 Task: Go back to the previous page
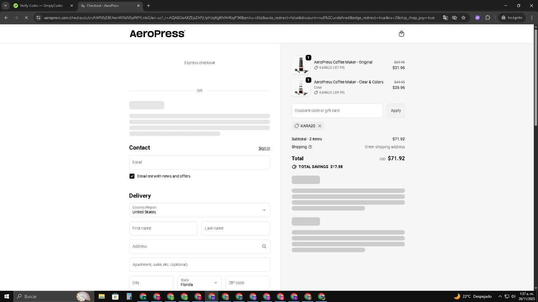pyautogui.click(x=6, y=18)
